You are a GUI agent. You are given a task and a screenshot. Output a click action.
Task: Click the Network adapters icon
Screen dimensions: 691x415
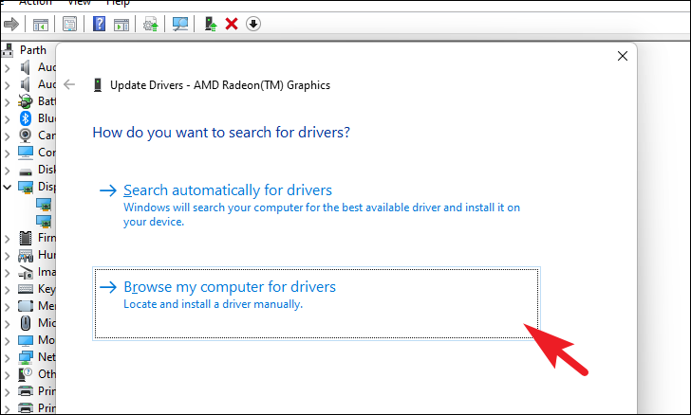point(26,357)
